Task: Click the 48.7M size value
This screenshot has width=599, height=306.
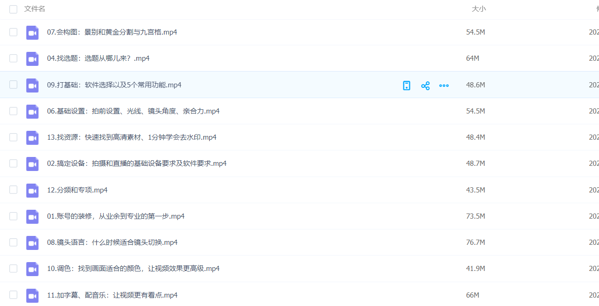Action: pyautogui.click(x=475, y=164)
